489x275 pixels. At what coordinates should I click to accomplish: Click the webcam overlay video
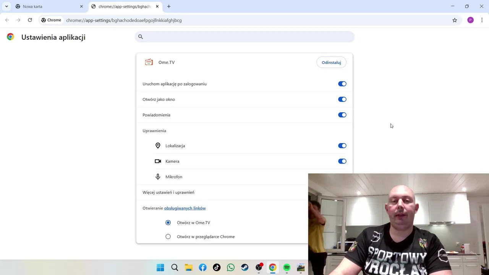tap(398, 224)
